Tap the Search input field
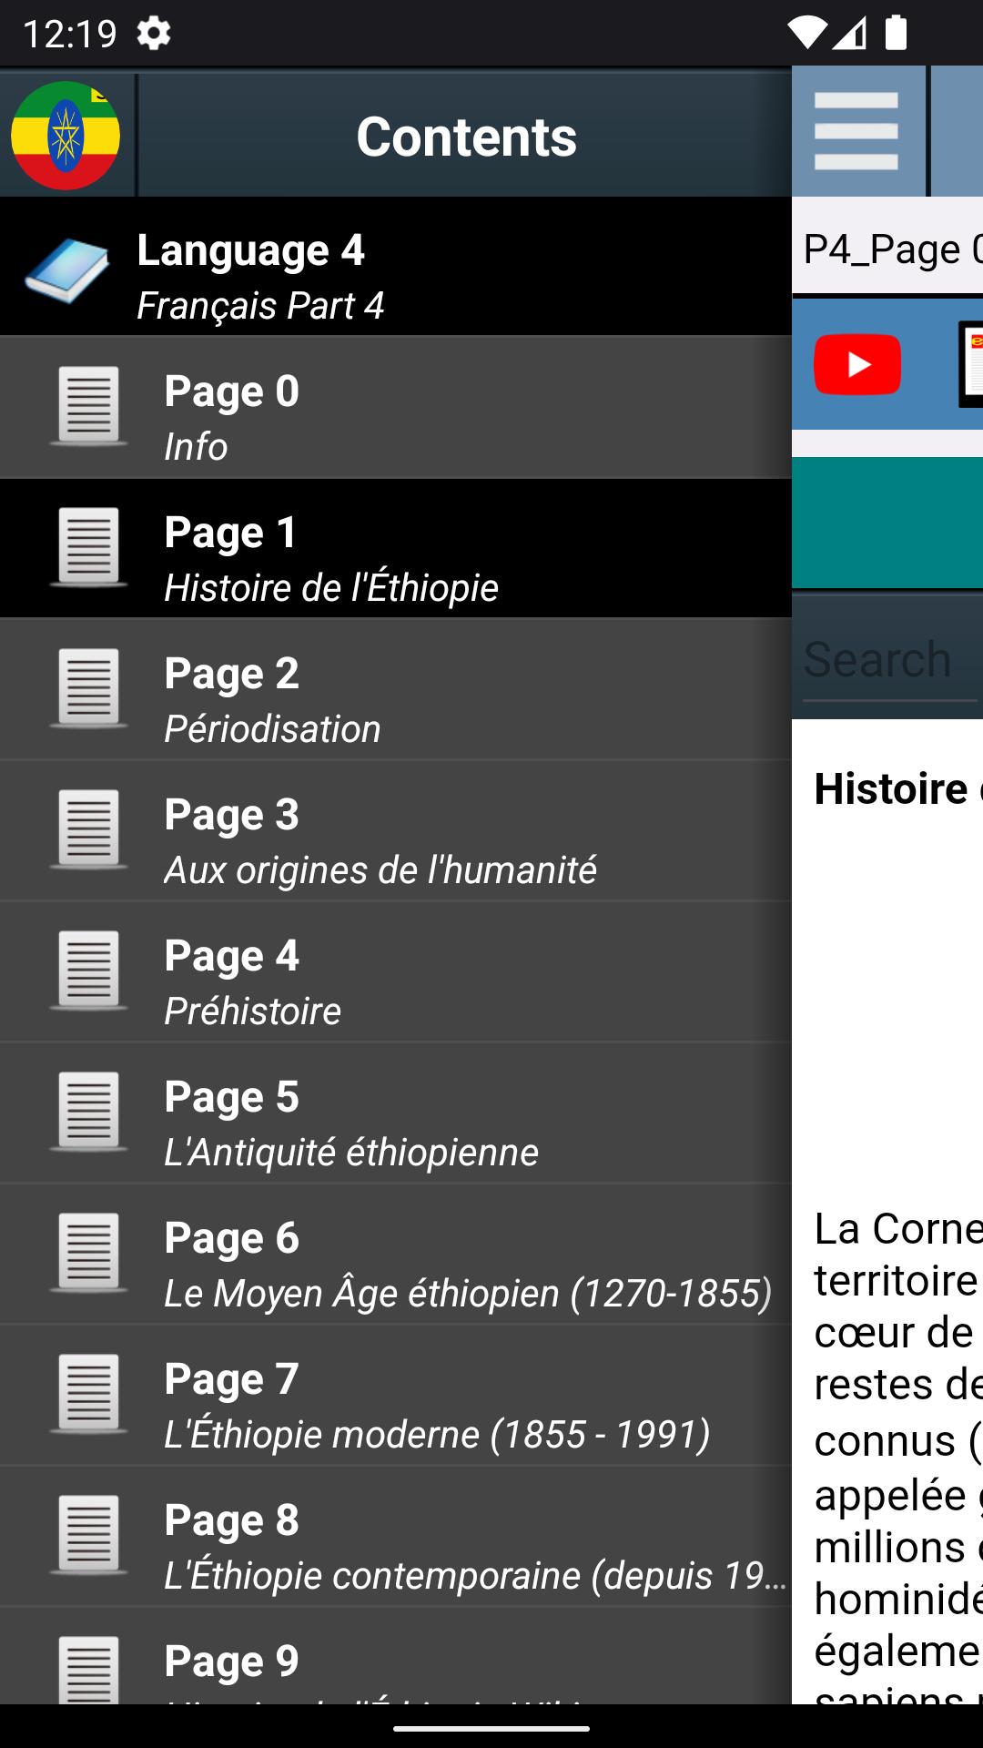983x1748 pixels. [889, 660]
